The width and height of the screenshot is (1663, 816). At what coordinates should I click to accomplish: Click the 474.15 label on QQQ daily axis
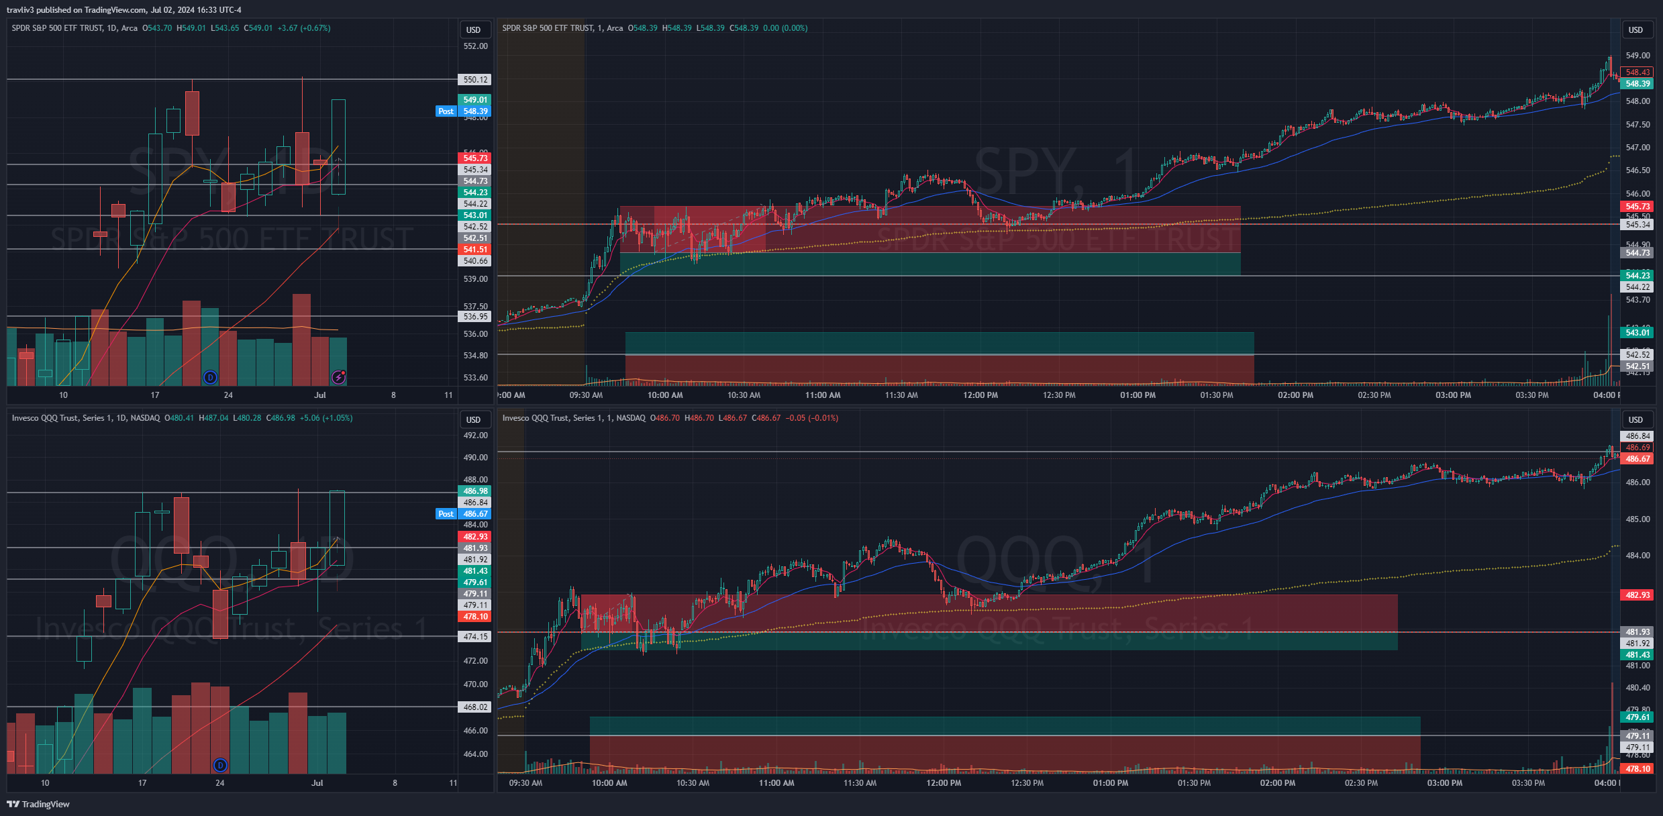point(475,637)
